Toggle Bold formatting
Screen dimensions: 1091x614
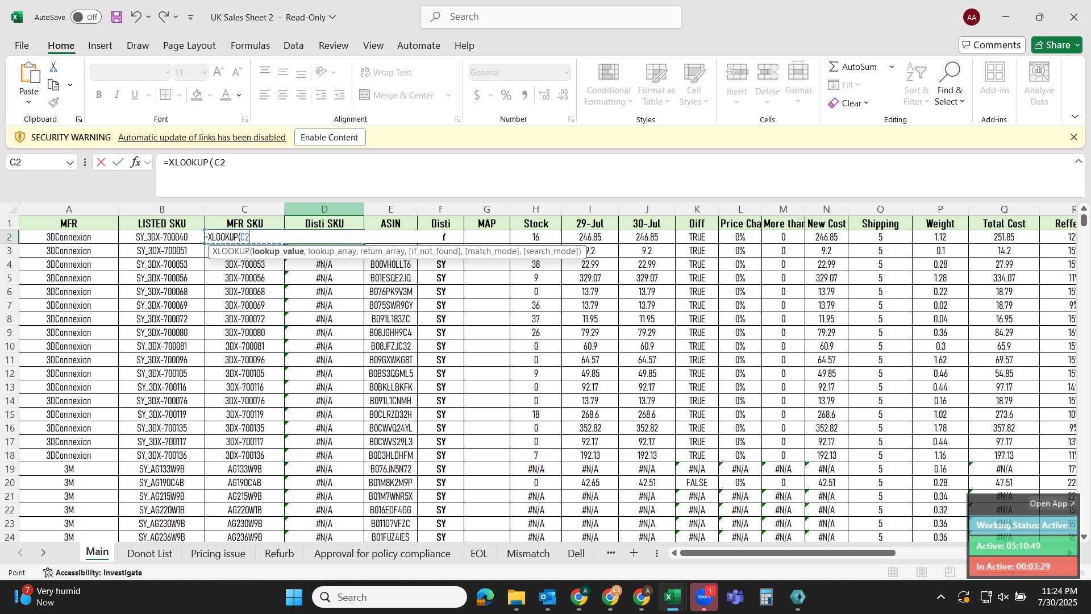99,95
